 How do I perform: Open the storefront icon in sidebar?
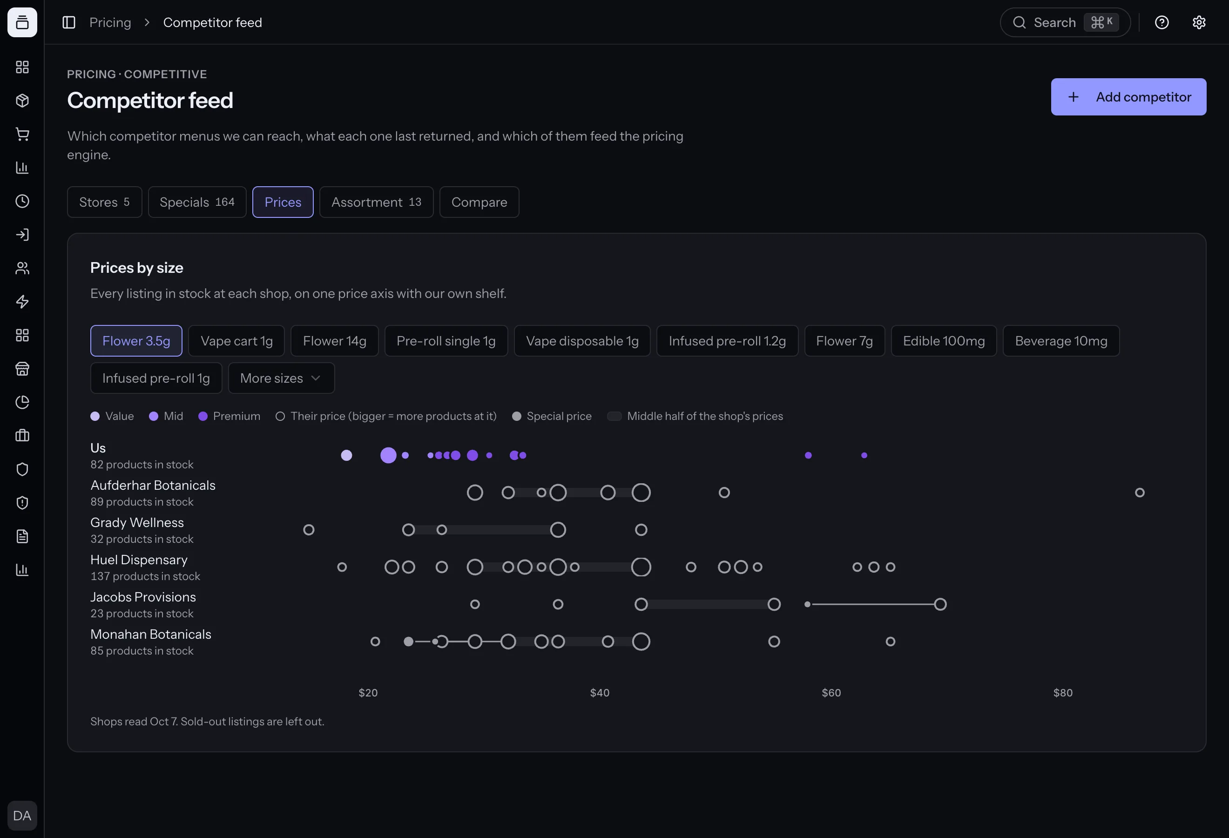(x=22, y=369)
